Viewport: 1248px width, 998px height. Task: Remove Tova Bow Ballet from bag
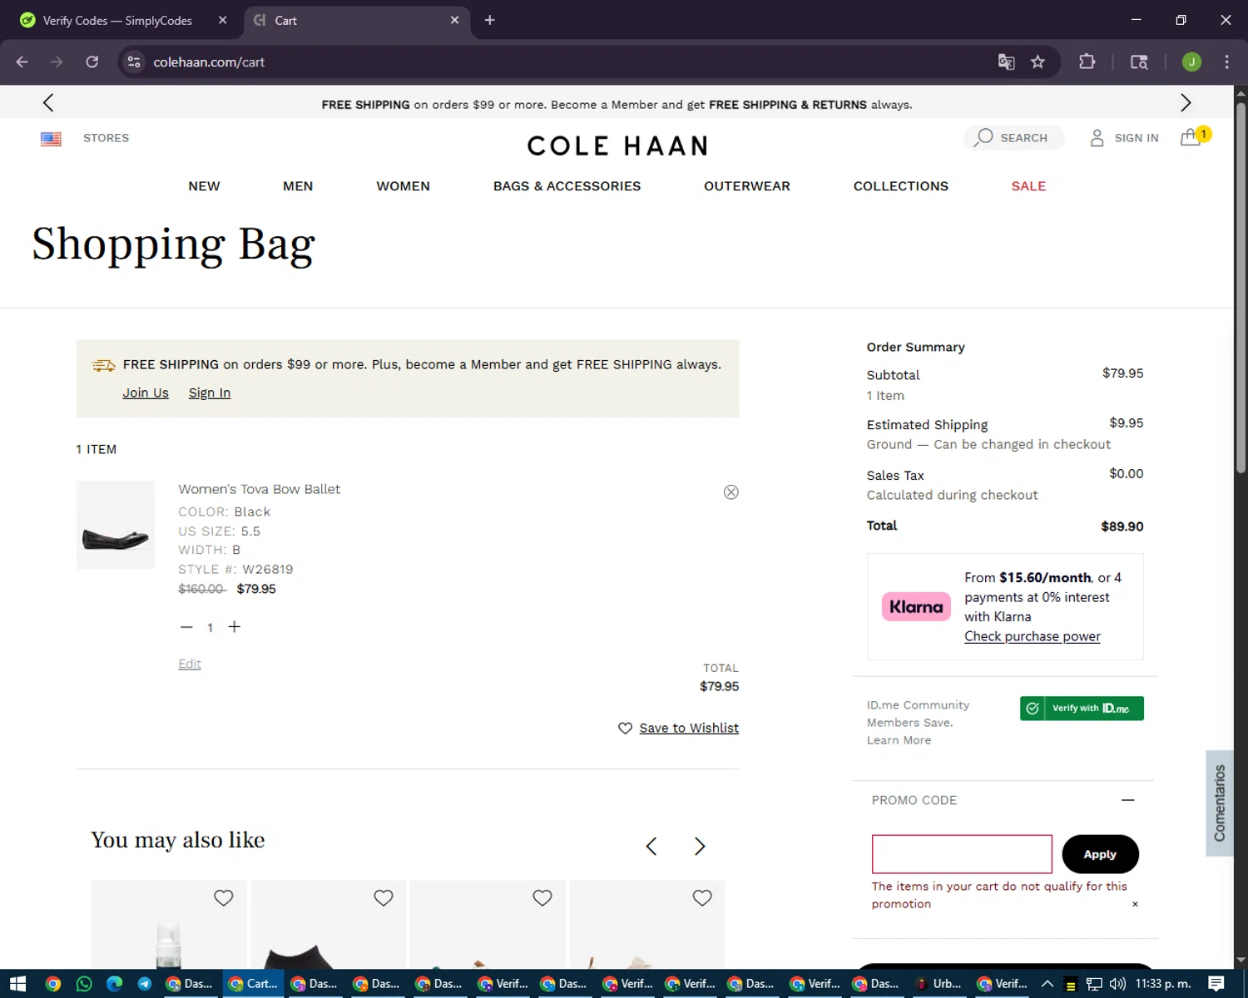pyautogui.click(x=730, y=492)
